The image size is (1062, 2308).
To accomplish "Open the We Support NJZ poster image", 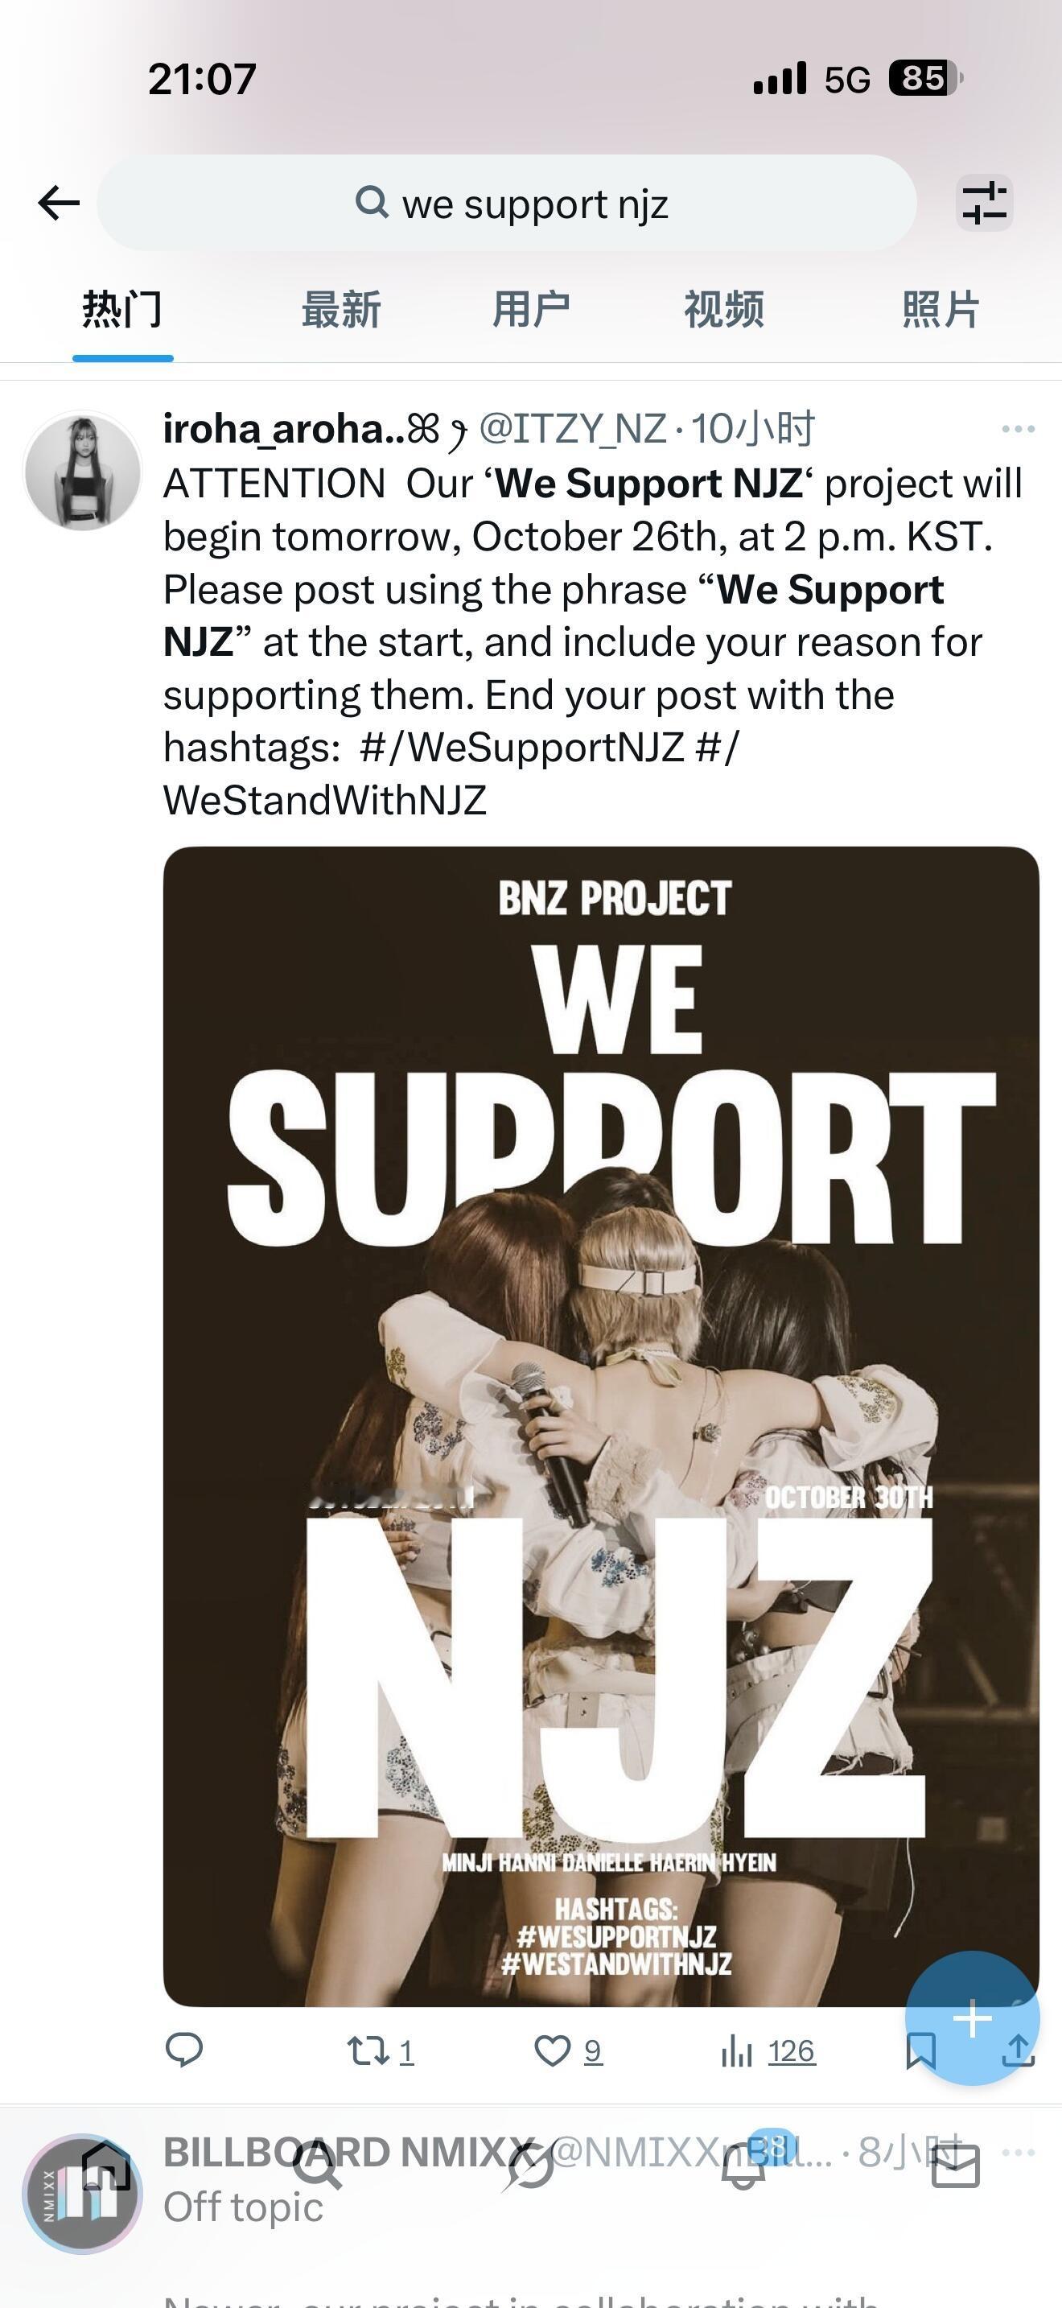I will pos(601,1424).
